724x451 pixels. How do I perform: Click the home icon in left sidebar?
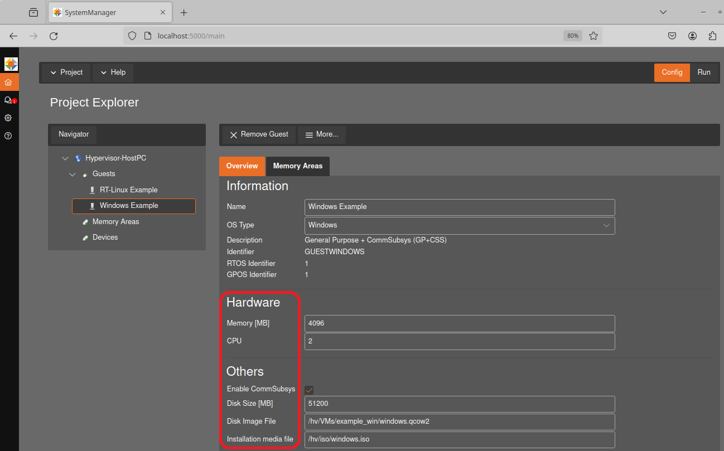click(x=8, y=83)
